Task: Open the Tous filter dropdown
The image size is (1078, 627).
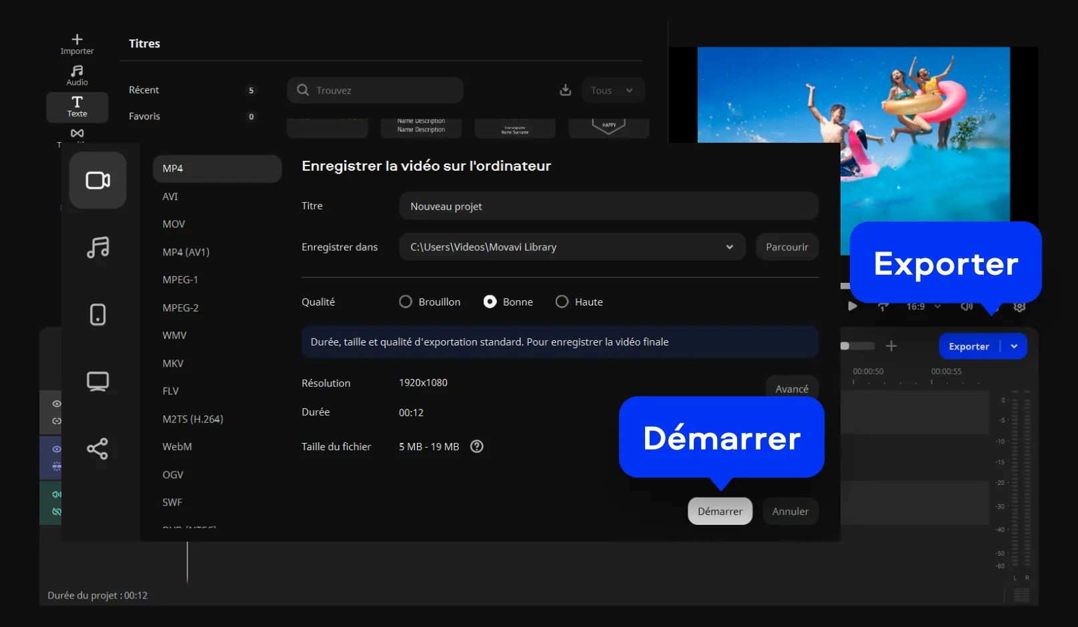Action: [612, 90]
